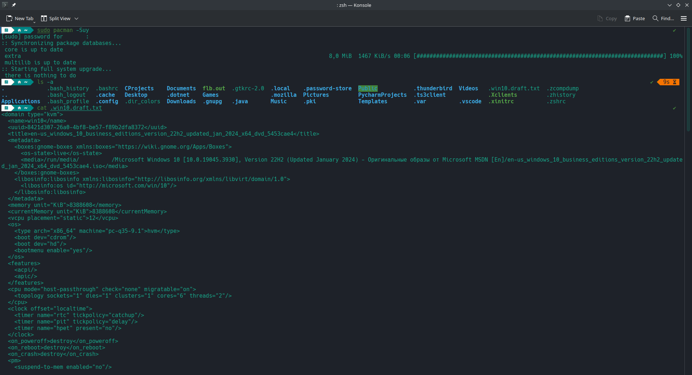Click the 'ls -a' command text
This screenshot has width=692, height=375.
(x=45, y=82)
